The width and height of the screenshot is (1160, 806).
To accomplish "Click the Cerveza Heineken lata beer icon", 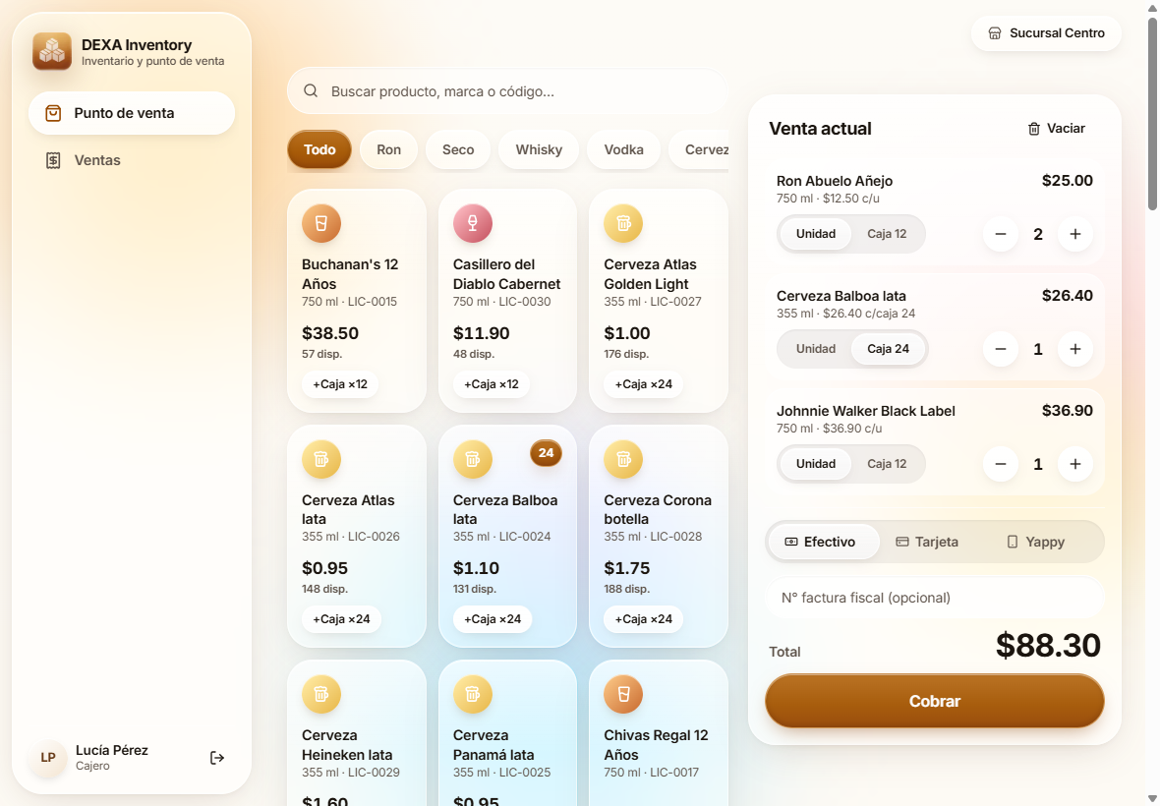I will (321, 694).
